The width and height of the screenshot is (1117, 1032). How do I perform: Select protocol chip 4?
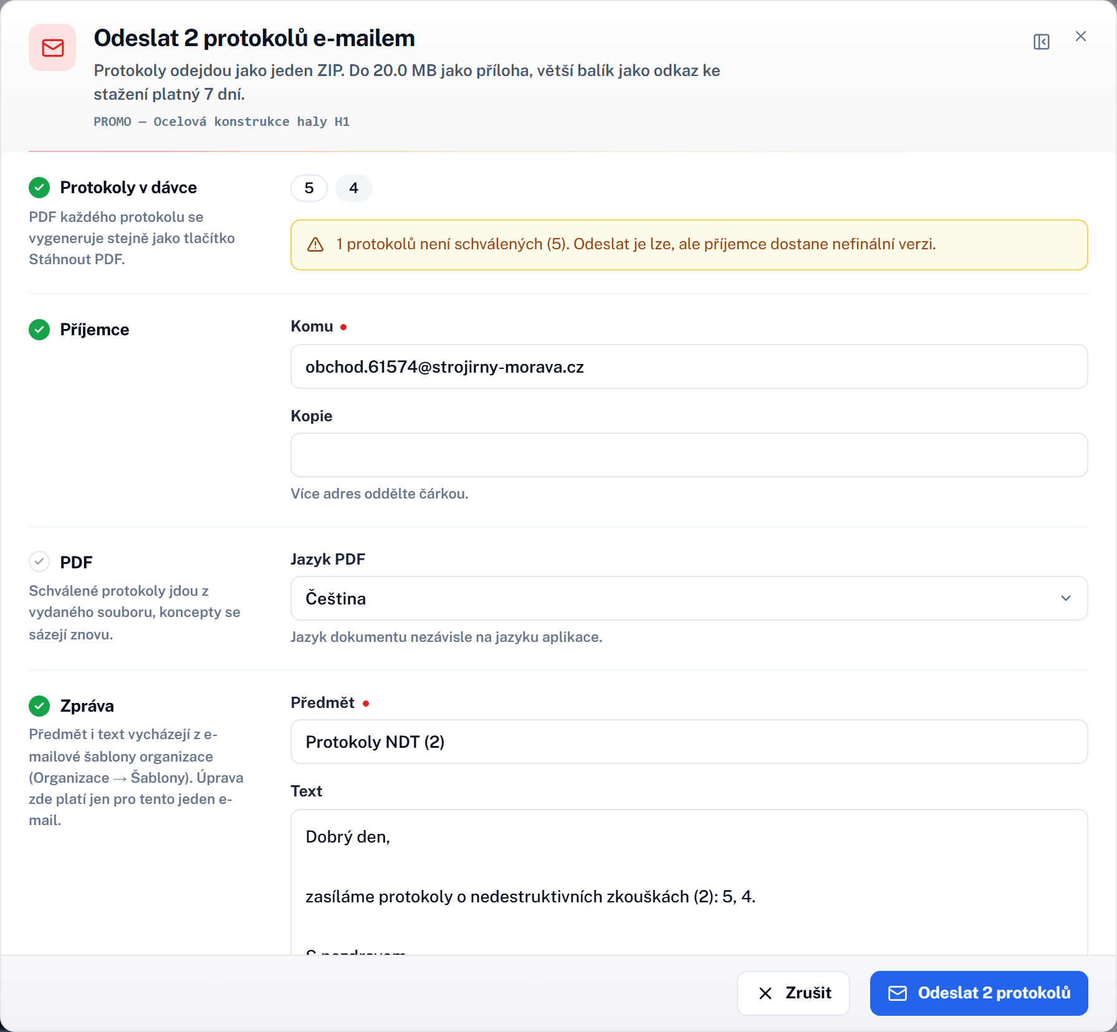[x=354, y=188]
